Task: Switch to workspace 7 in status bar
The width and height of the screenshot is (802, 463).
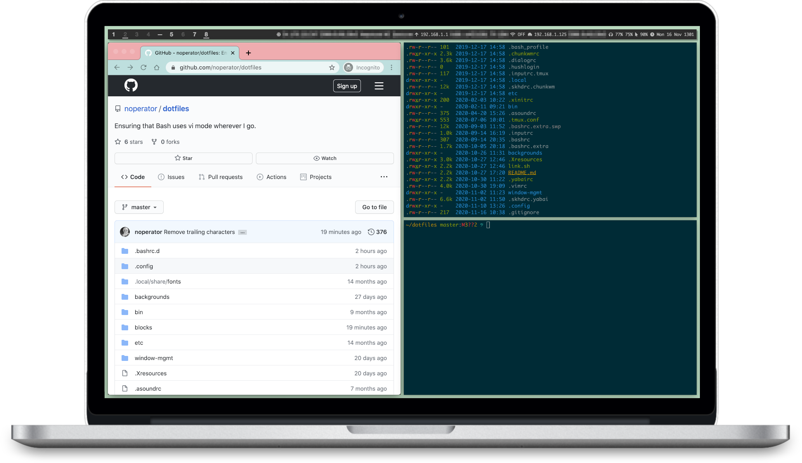Action: (195, 34)
